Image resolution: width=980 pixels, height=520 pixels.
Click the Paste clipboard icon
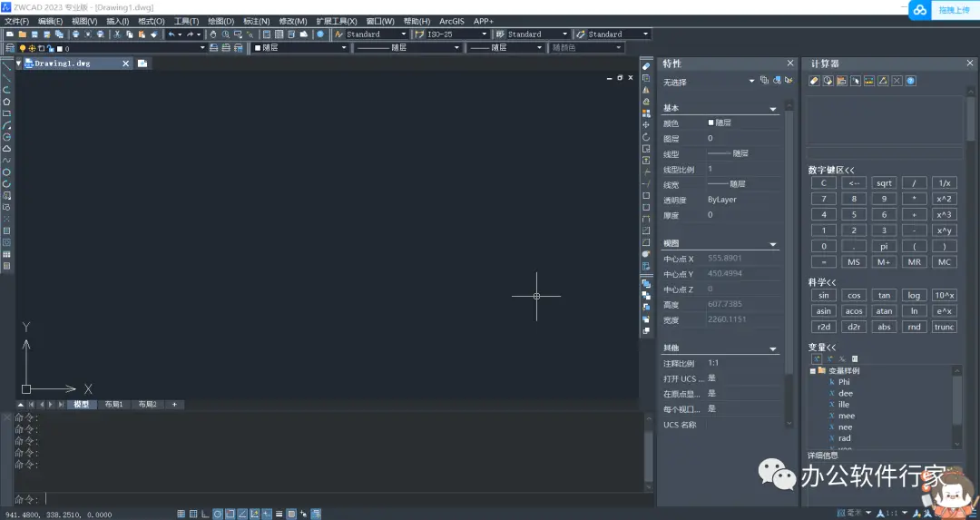tap(142, 34)
